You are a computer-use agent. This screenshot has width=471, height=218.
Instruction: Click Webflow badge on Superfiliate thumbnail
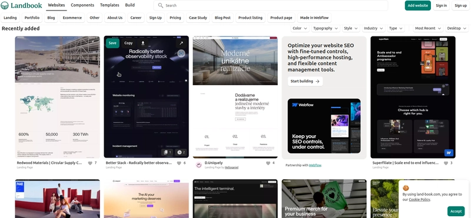tap(449, 153)
